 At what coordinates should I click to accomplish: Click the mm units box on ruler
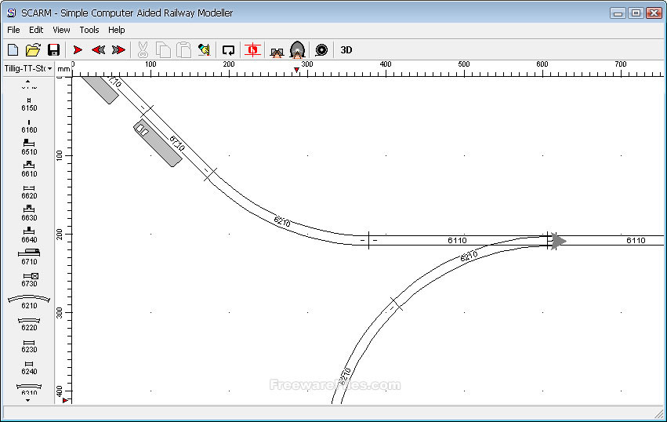pyautogui.click(x=63, y=68)
